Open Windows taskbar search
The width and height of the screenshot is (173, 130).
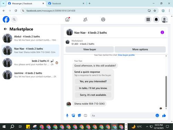pos(12,127)
